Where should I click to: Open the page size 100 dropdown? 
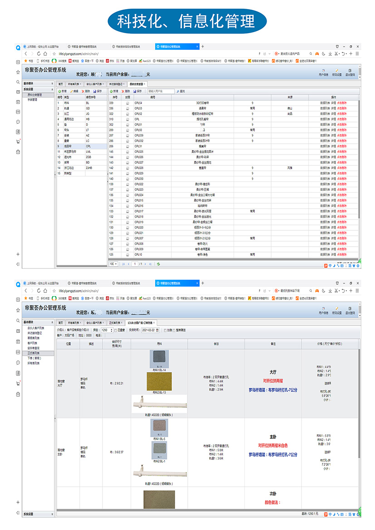tap(113, 263)
